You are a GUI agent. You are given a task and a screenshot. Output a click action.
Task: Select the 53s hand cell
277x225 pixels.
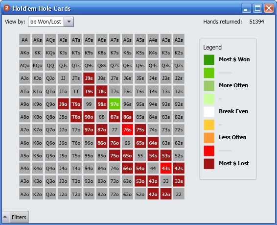(x=166, y=155)
